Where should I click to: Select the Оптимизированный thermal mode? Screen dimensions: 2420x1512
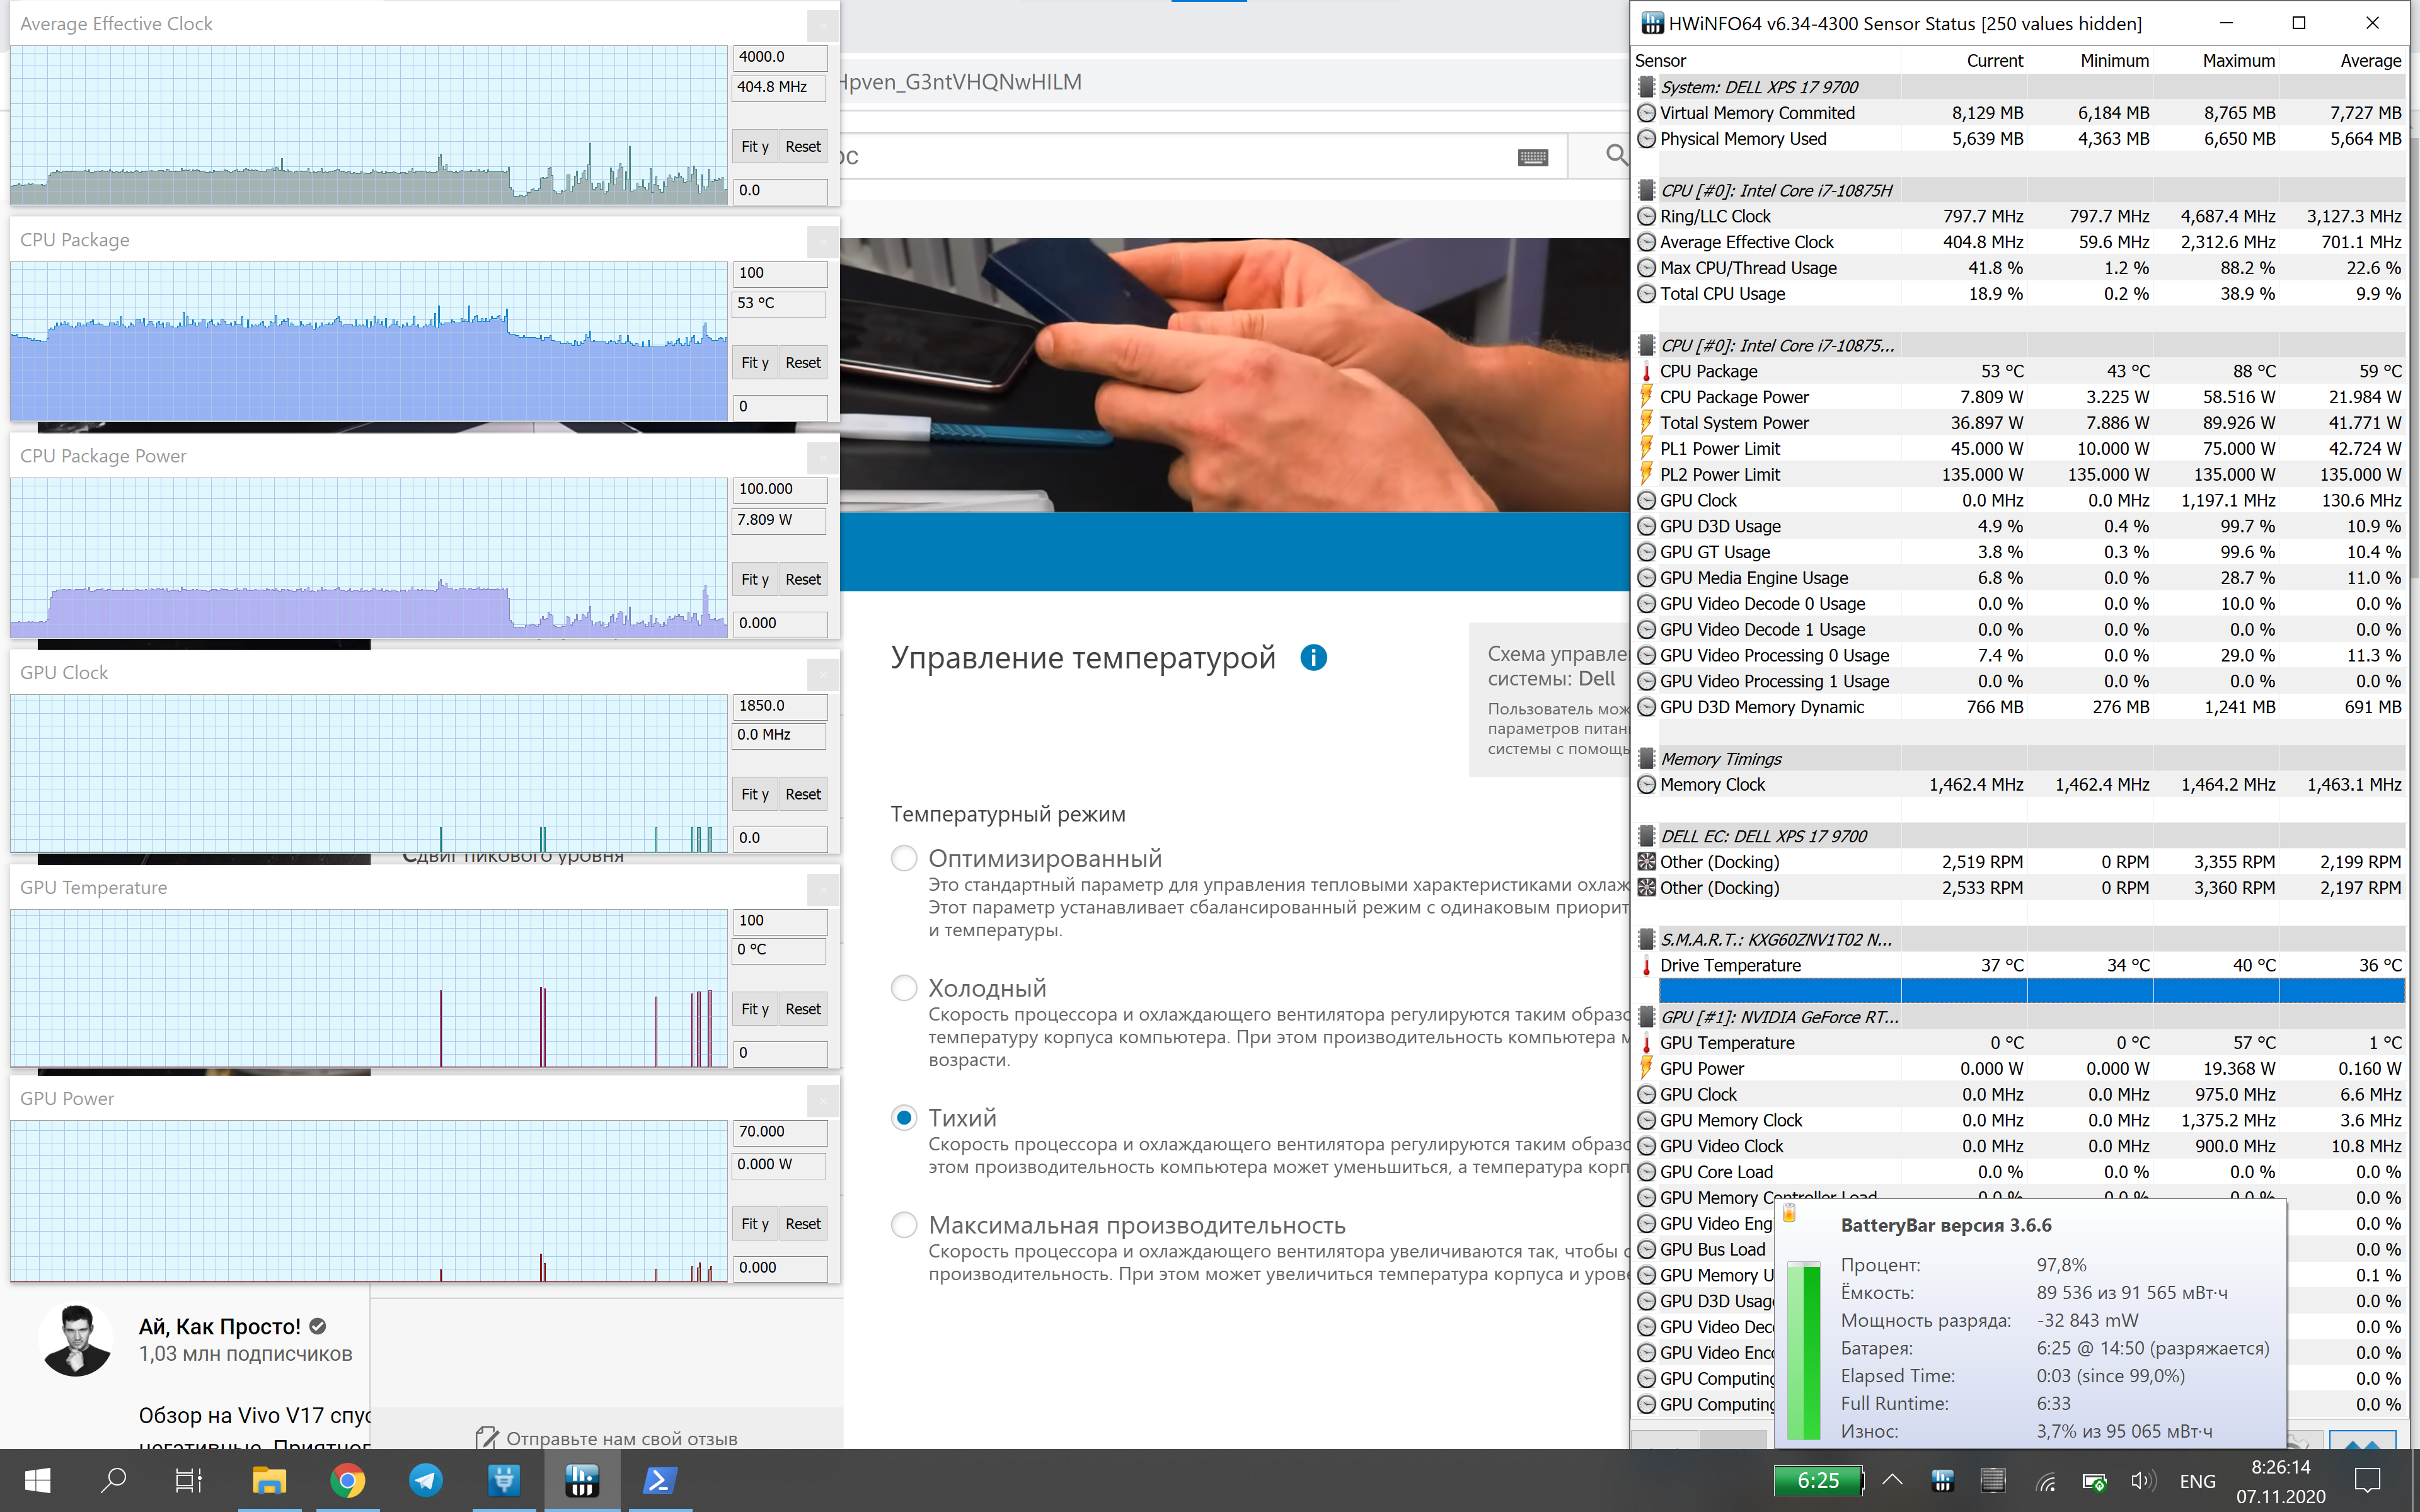coord(904,858)
